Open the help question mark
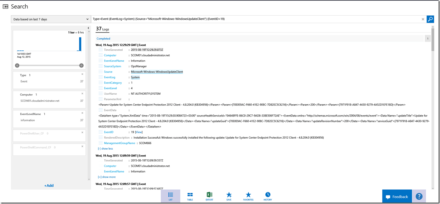The image size is (440, 204). click(x=419, y=196)
